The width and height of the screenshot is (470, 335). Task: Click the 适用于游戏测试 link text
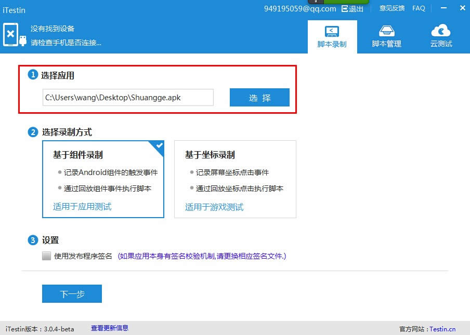click(214, 207)
